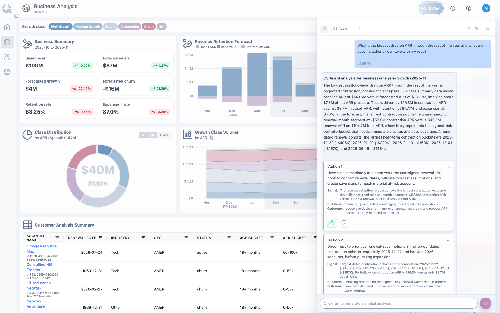
Task: Toggle the High Growth class filter
Action: click(x=60, y=27)
